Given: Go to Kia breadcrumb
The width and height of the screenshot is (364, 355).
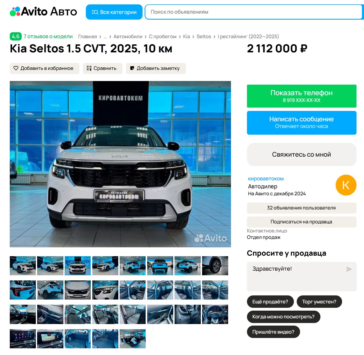Looking at the screenshot, I should 186,37.
